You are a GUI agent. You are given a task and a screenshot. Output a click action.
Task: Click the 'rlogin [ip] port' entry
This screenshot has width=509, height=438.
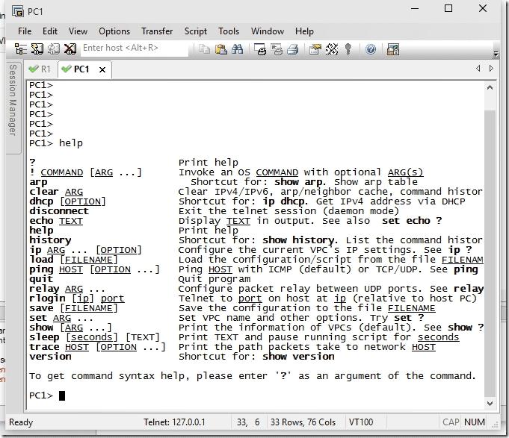[76, 298]
